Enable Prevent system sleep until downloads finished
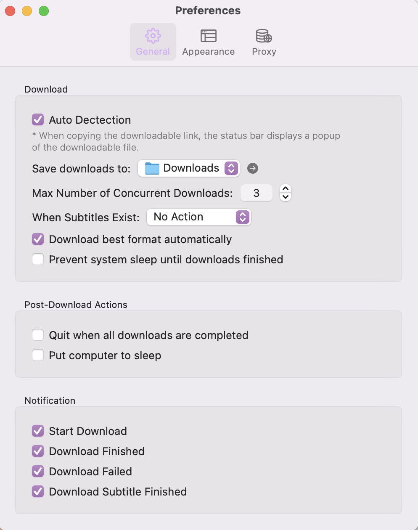The width and height of the screenshot is (418, 530). (38, 260)
